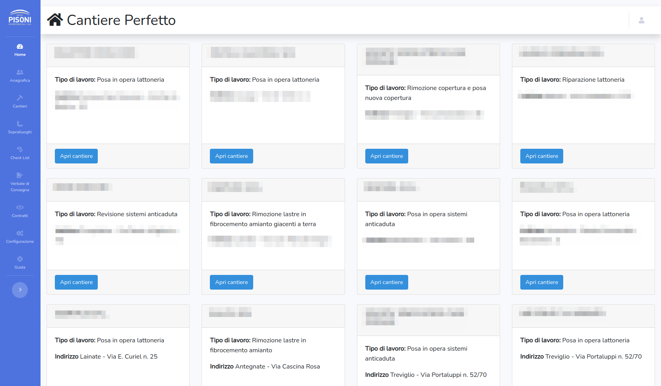Select the Lainate Via E. Curiel card
This screenshot has width=661, height=386.
pos(118,356)
